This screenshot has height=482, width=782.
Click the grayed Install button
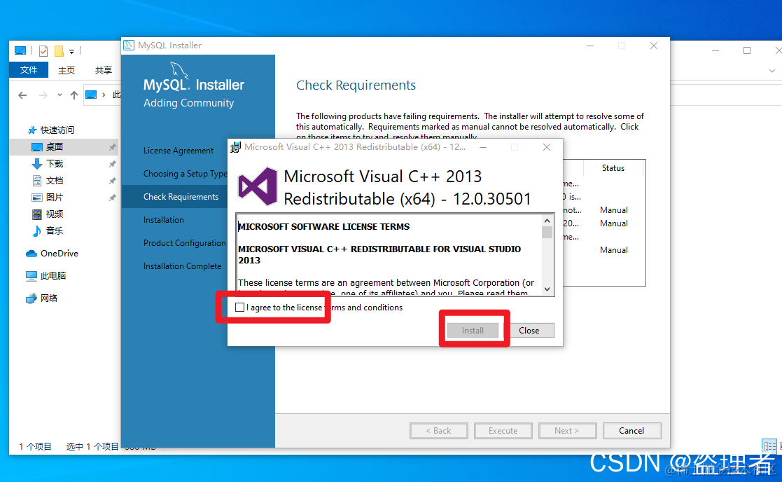(473, 330)
